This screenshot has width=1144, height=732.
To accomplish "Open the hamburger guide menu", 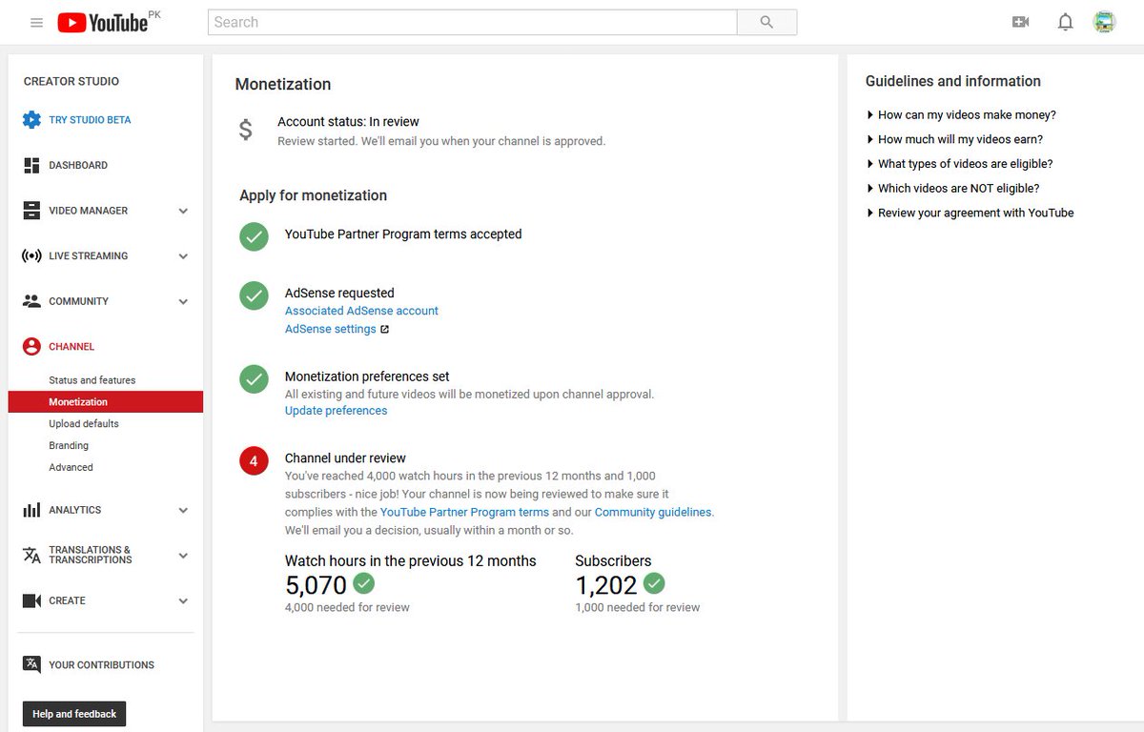I will coord(36,22).
